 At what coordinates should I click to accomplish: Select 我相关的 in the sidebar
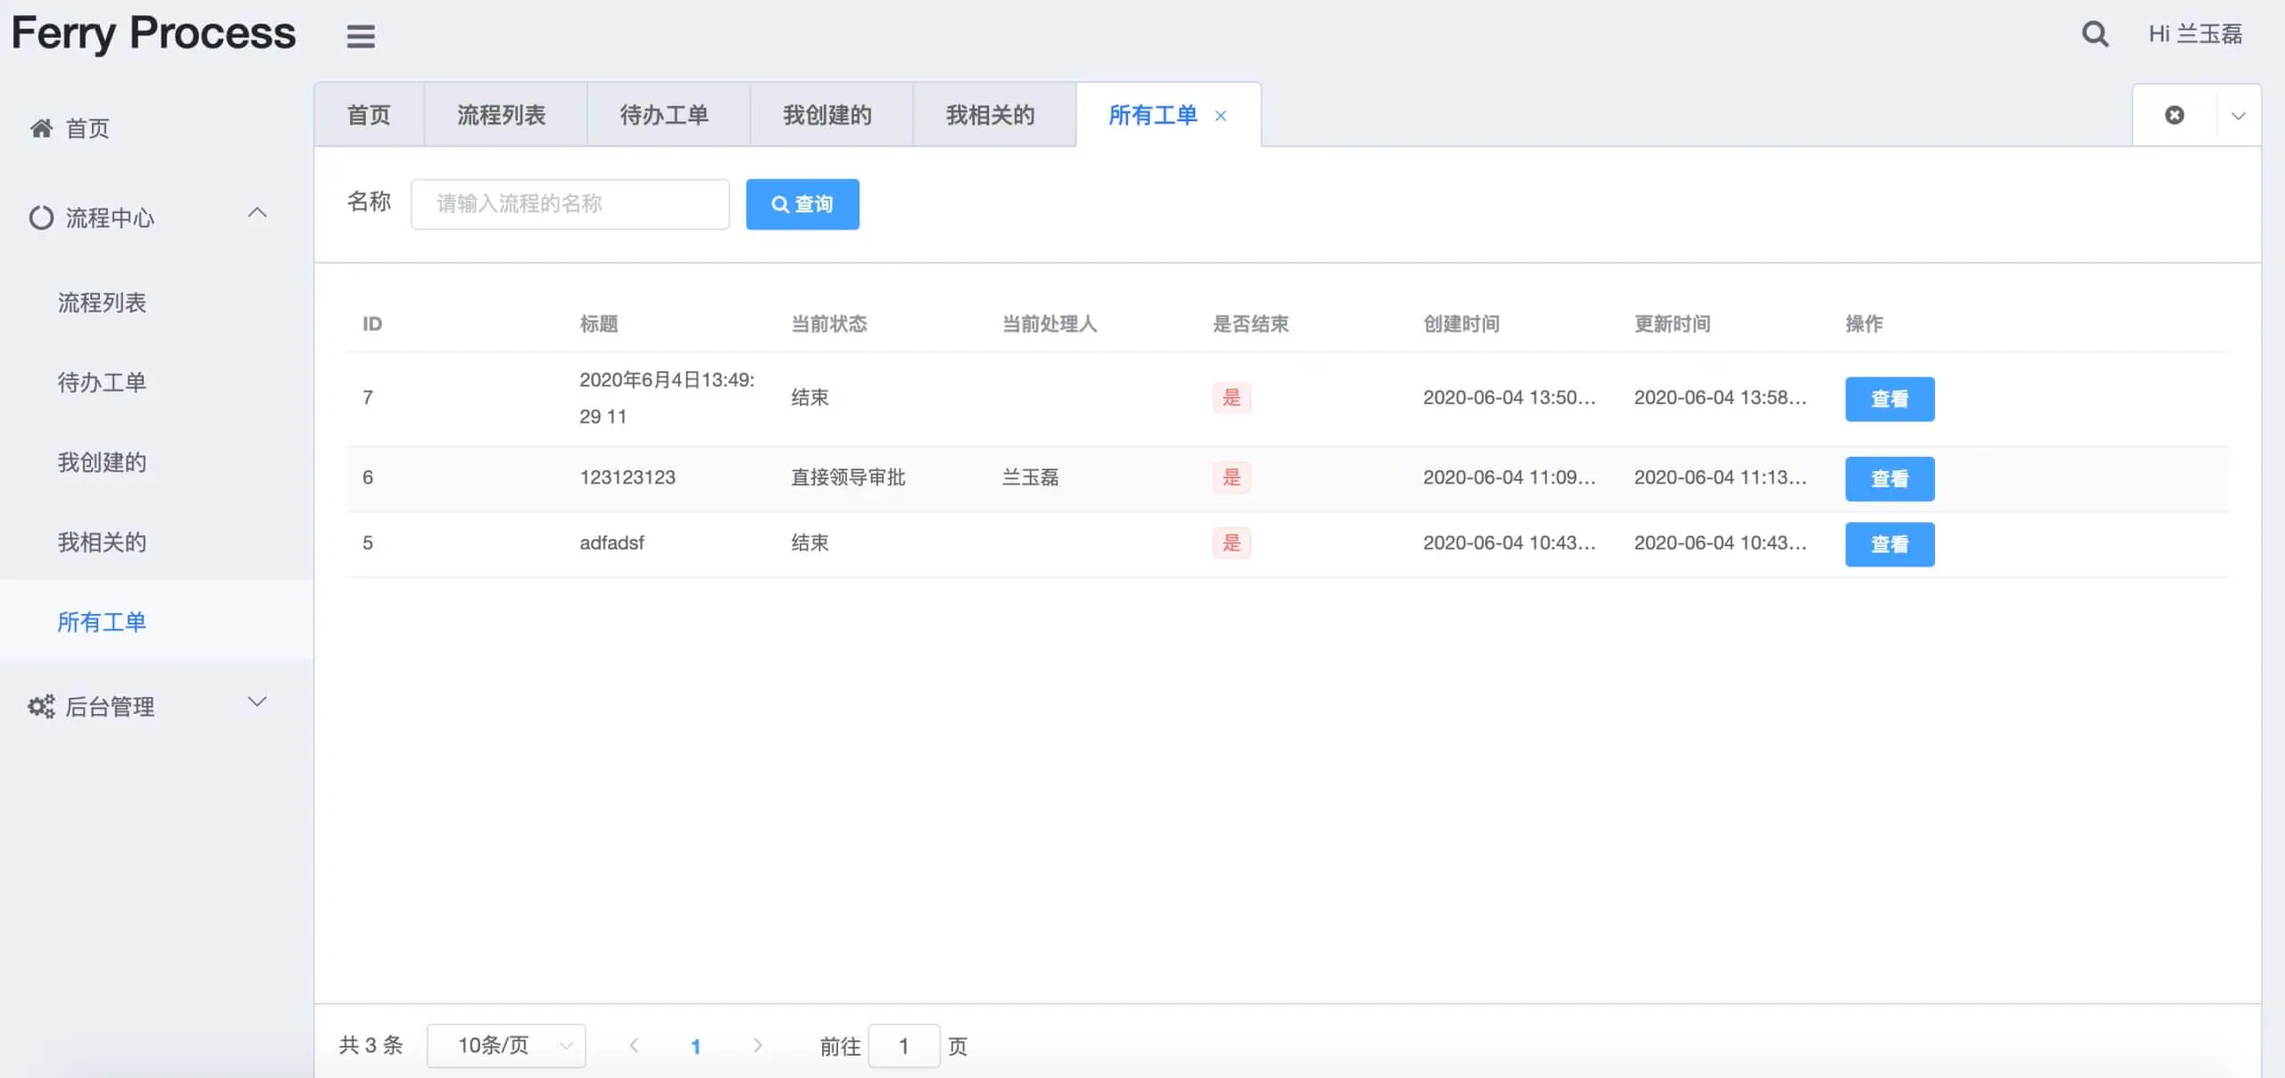tap(102, 542)
